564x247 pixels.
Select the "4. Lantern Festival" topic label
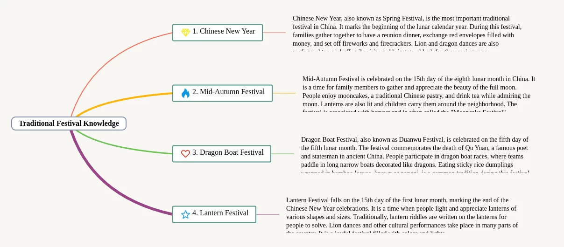[220, 213]
